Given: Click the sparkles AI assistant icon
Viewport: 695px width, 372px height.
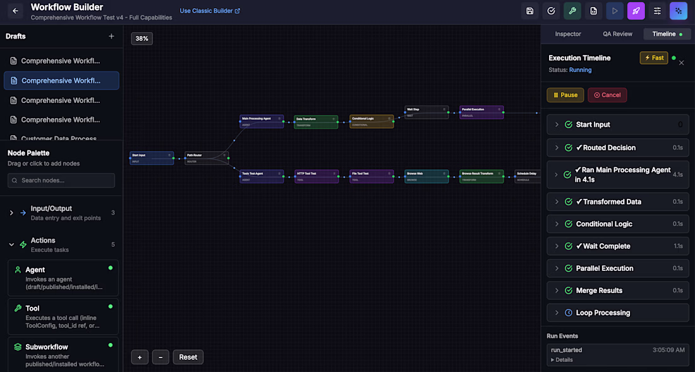Looking at the screenshot, I should coord(679,11).
